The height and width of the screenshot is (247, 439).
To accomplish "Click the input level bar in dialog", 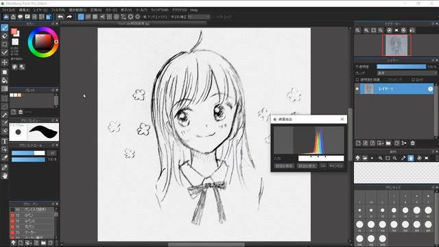I will [321, 158].
